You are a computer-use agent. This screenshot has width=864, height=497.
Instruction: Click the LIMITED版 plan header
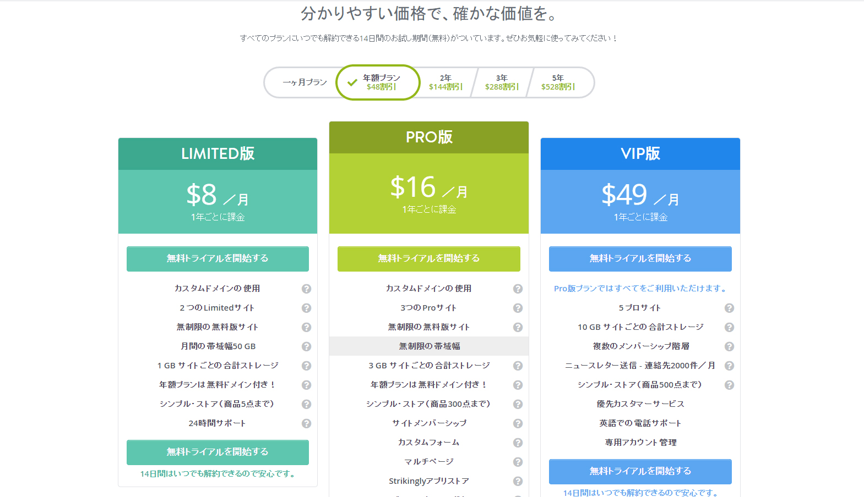click(x=218, y=154)
